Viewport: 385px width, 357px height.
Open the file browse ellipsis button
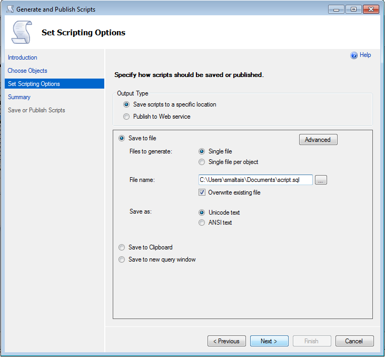pos(321,180)
